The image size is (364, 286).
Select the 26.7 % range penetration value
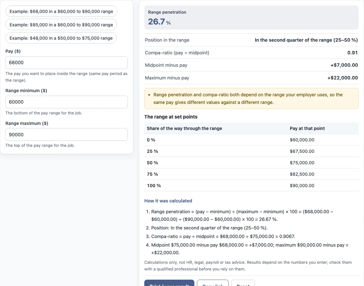(159, 22)
